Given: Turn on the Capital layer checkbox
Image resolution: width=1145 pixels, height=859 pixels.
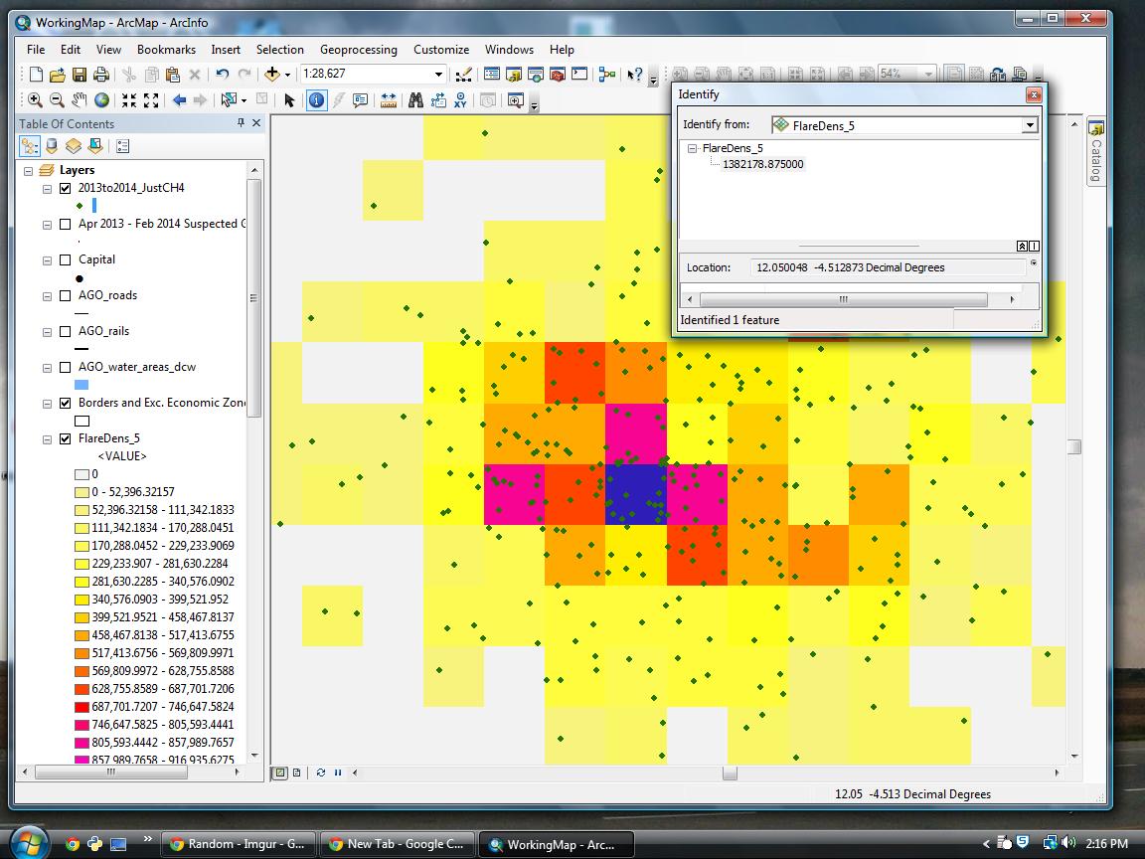Looking at the screenshot, I should click(x=66, y=259).
